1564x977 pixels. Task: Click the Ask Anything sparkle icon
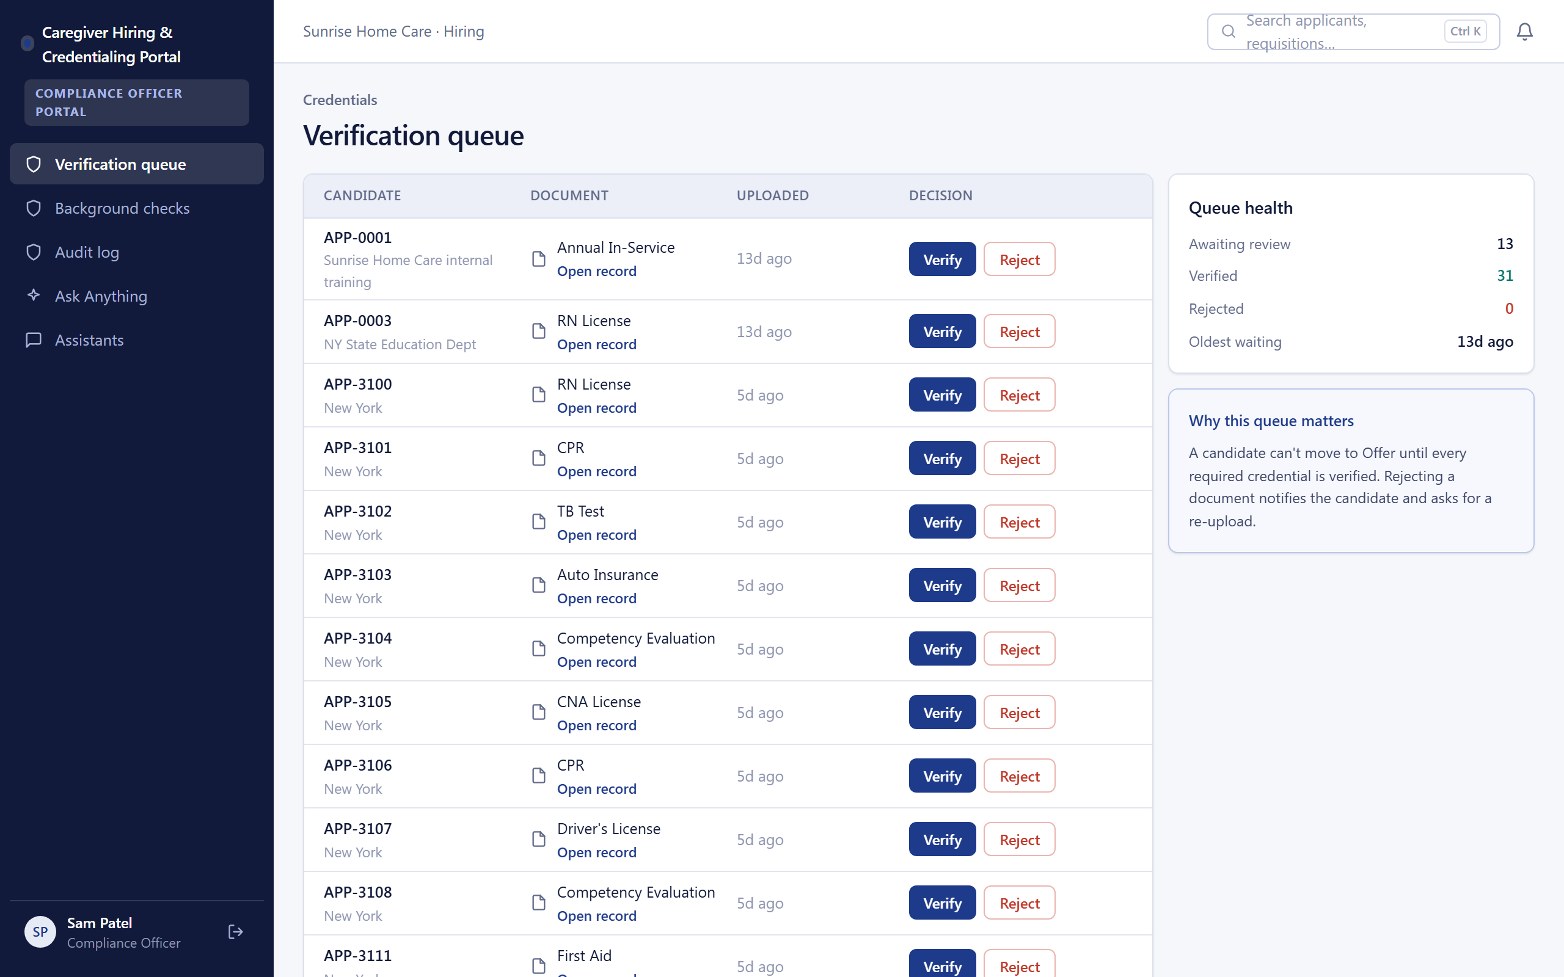pyautogui.click(x=34, y=296)
